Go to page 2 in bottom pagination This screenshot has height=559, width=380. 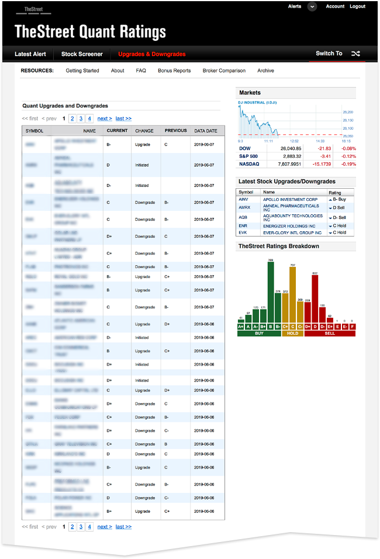click(x=72, y=526)
